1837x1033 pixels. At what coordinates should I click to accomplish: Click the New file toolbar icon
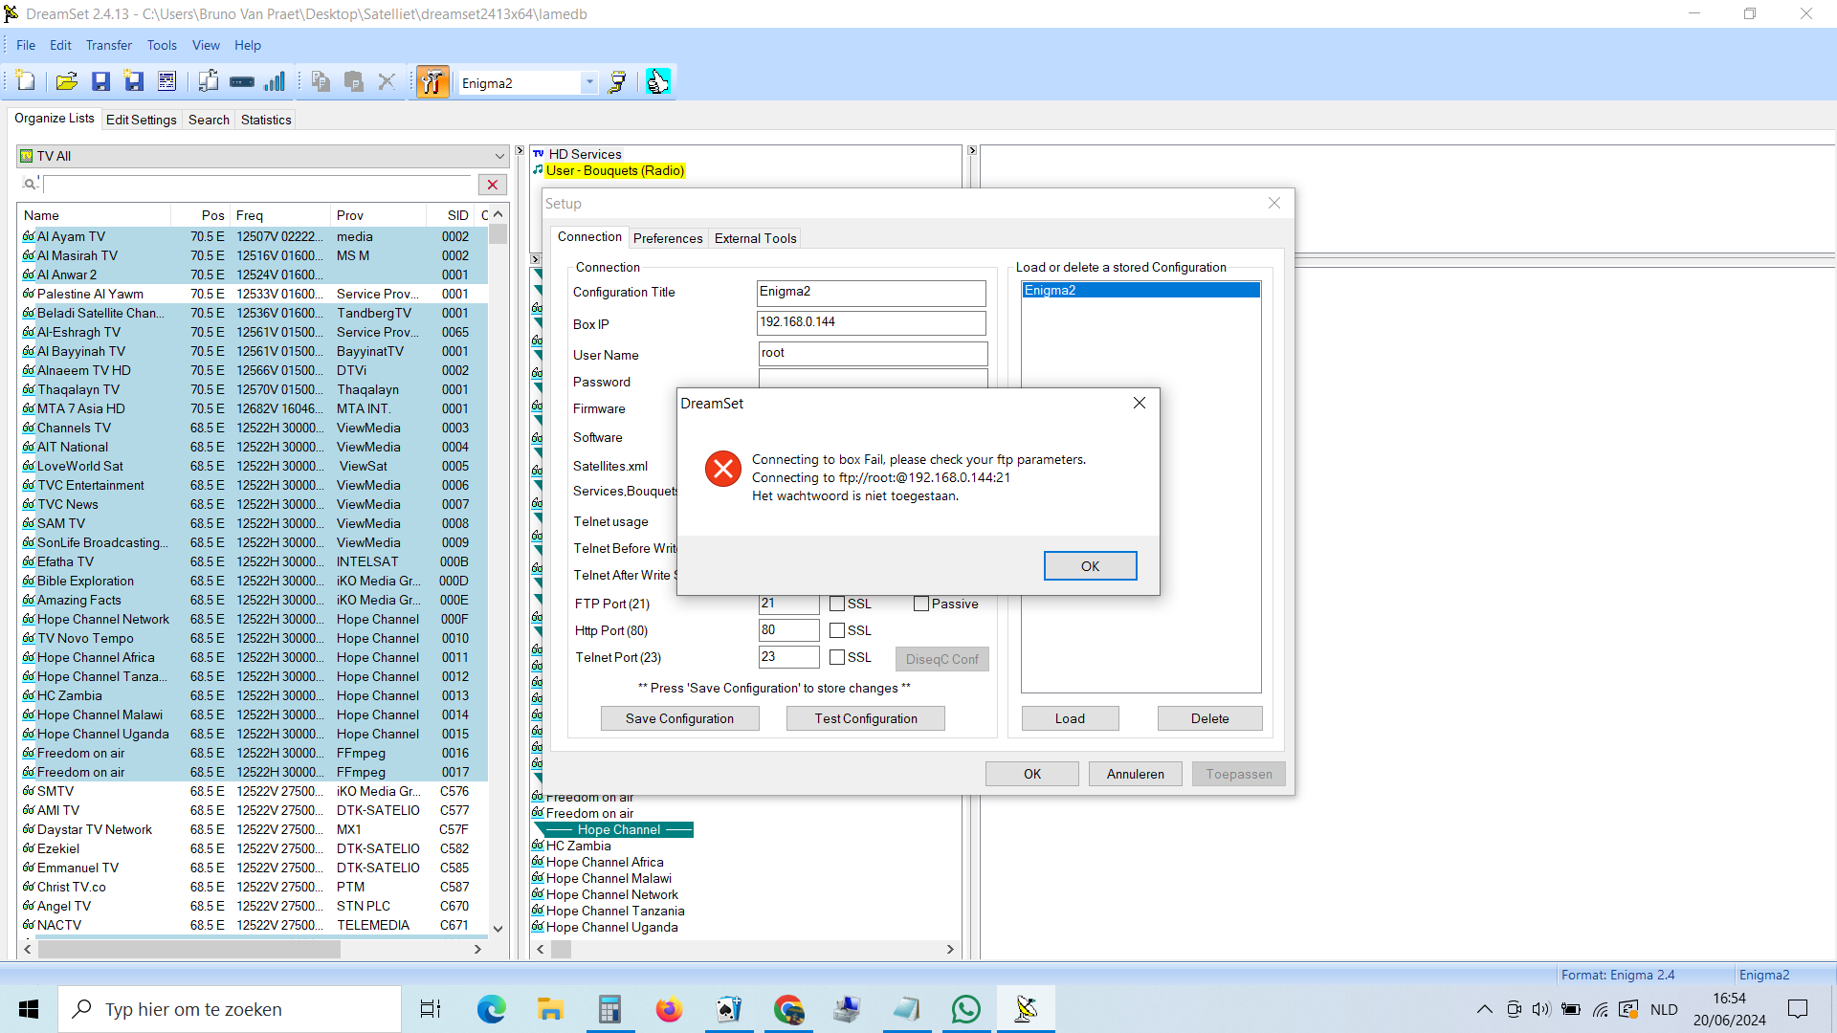click(26, 82)
